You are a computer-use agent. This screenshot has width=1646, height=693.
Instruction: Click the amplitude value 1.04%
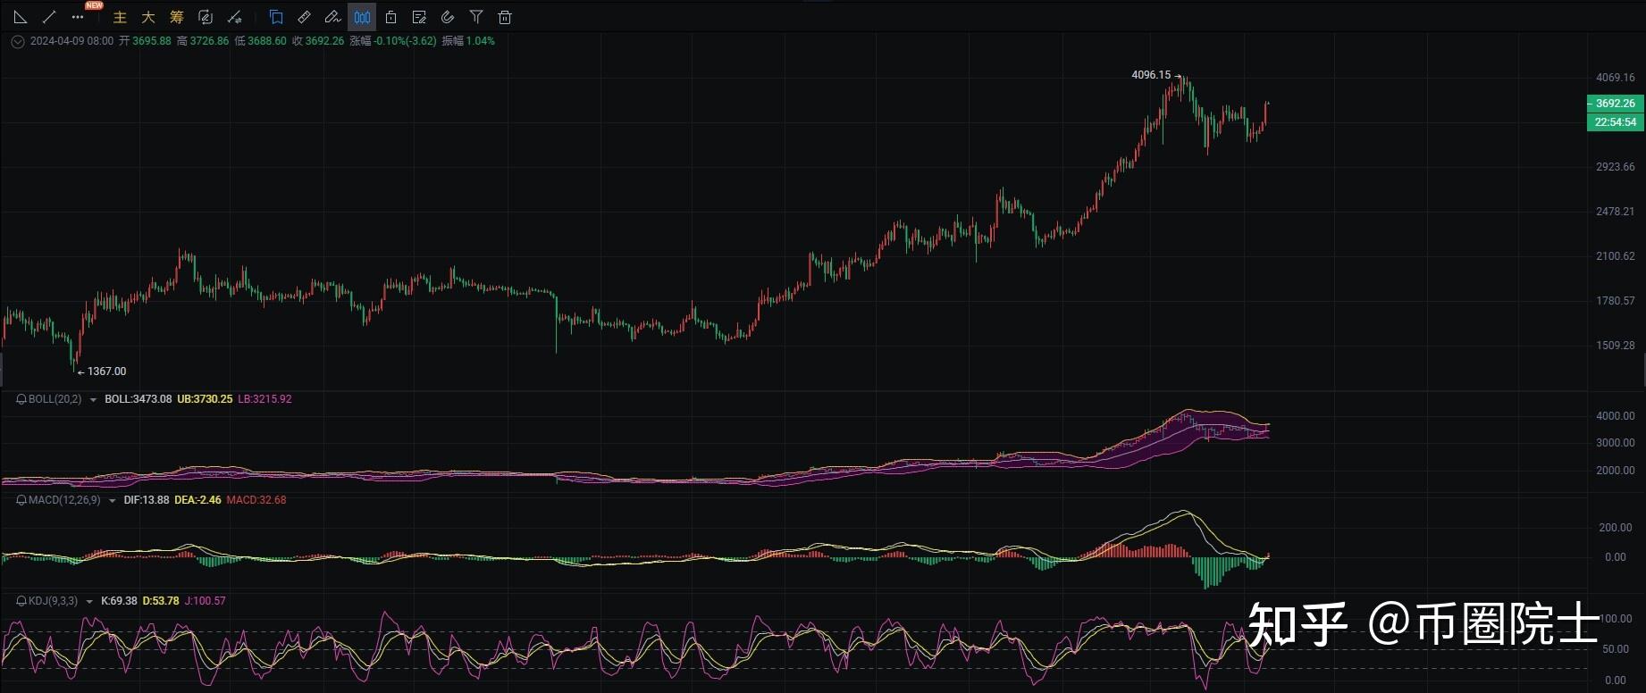click(x=481, y=41)
